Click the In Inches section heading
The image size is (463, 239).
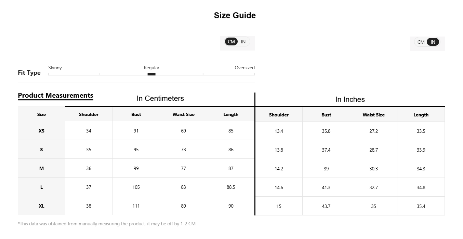[x=350, y=99]
